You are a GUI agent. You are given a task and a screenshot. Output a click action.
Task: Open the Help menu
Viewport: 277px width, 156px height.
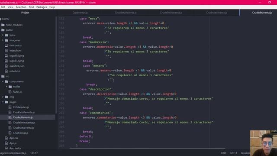coord(52,7)
